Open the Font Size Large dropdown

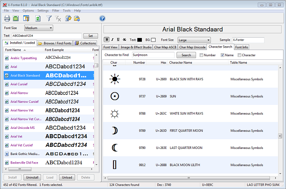(194, 40)
